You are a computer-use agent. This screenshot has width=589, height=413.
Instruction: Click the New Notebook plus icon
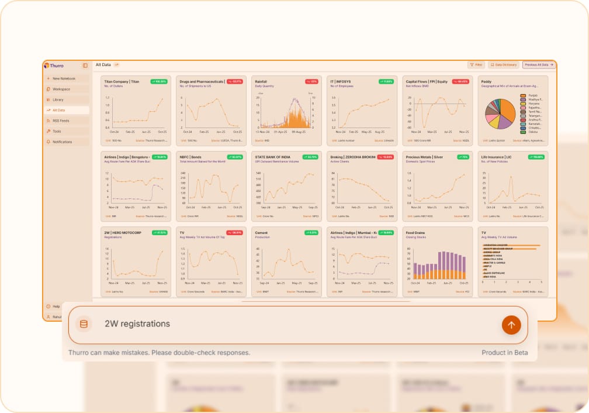coord(48,78)
